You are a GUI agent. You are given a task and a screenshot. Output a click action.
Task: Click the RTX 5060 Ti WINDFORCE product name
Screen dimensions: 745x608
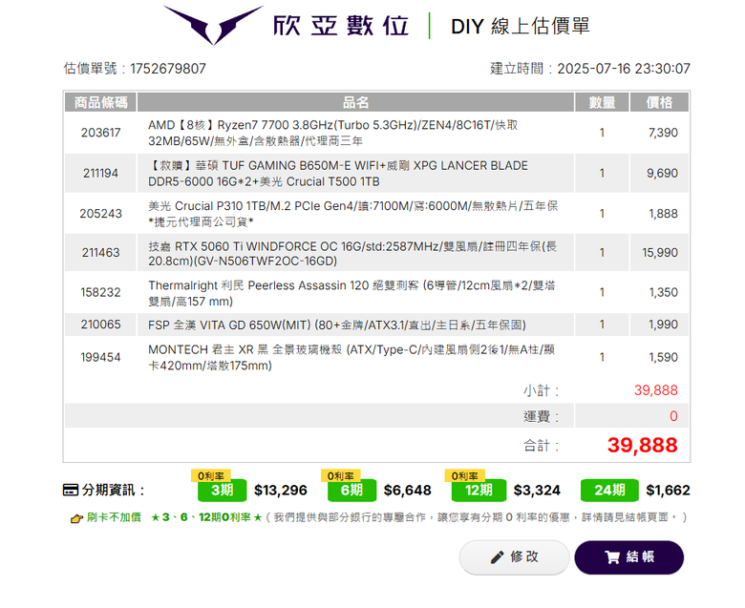point(352,254)
